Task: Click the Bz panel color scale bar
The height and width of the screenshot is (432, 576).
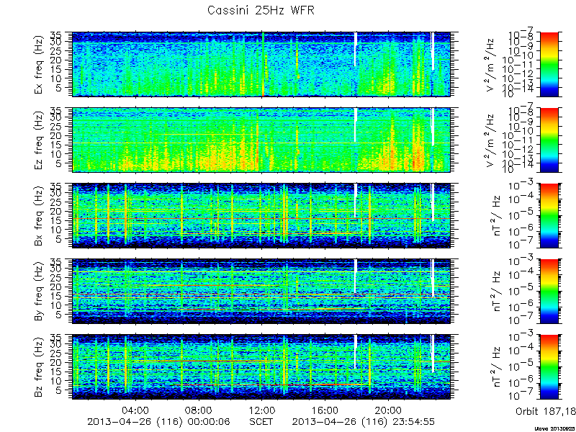Action: pos(549,367)
